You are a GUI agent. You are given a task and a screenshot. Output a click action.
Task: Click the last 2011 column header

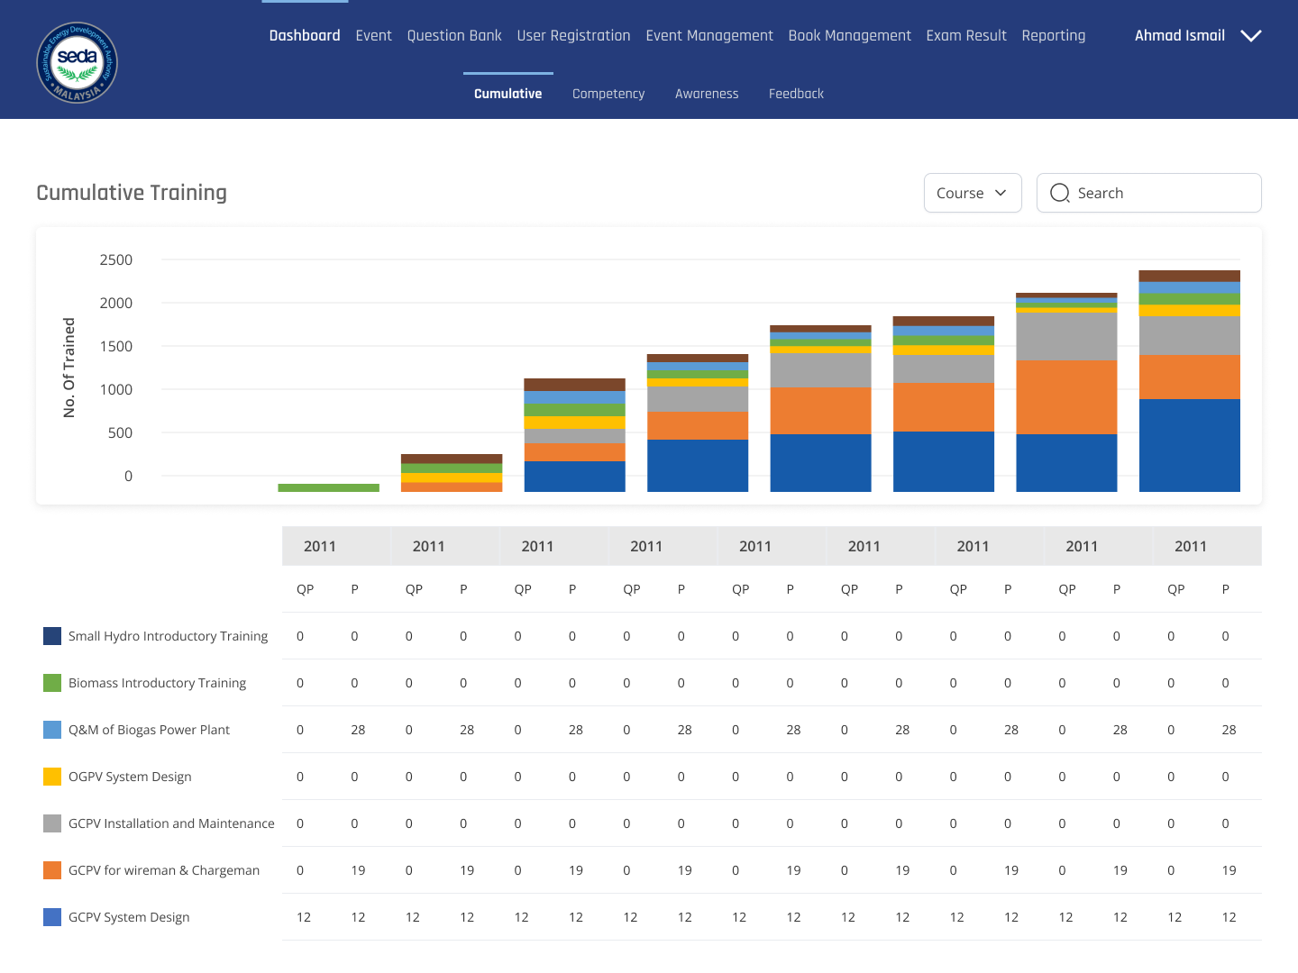pos(1191,546)
